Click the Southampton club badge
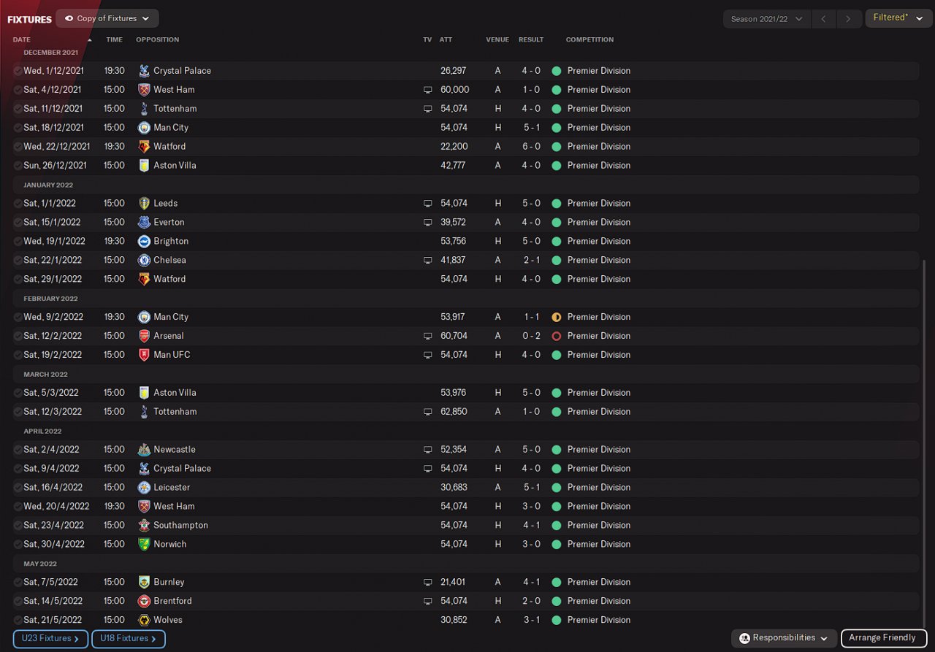Screen dimensions: 935x652 point(144,526)
